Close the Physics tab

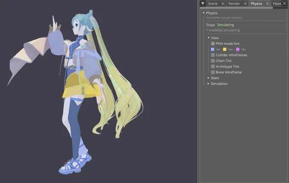267,3
